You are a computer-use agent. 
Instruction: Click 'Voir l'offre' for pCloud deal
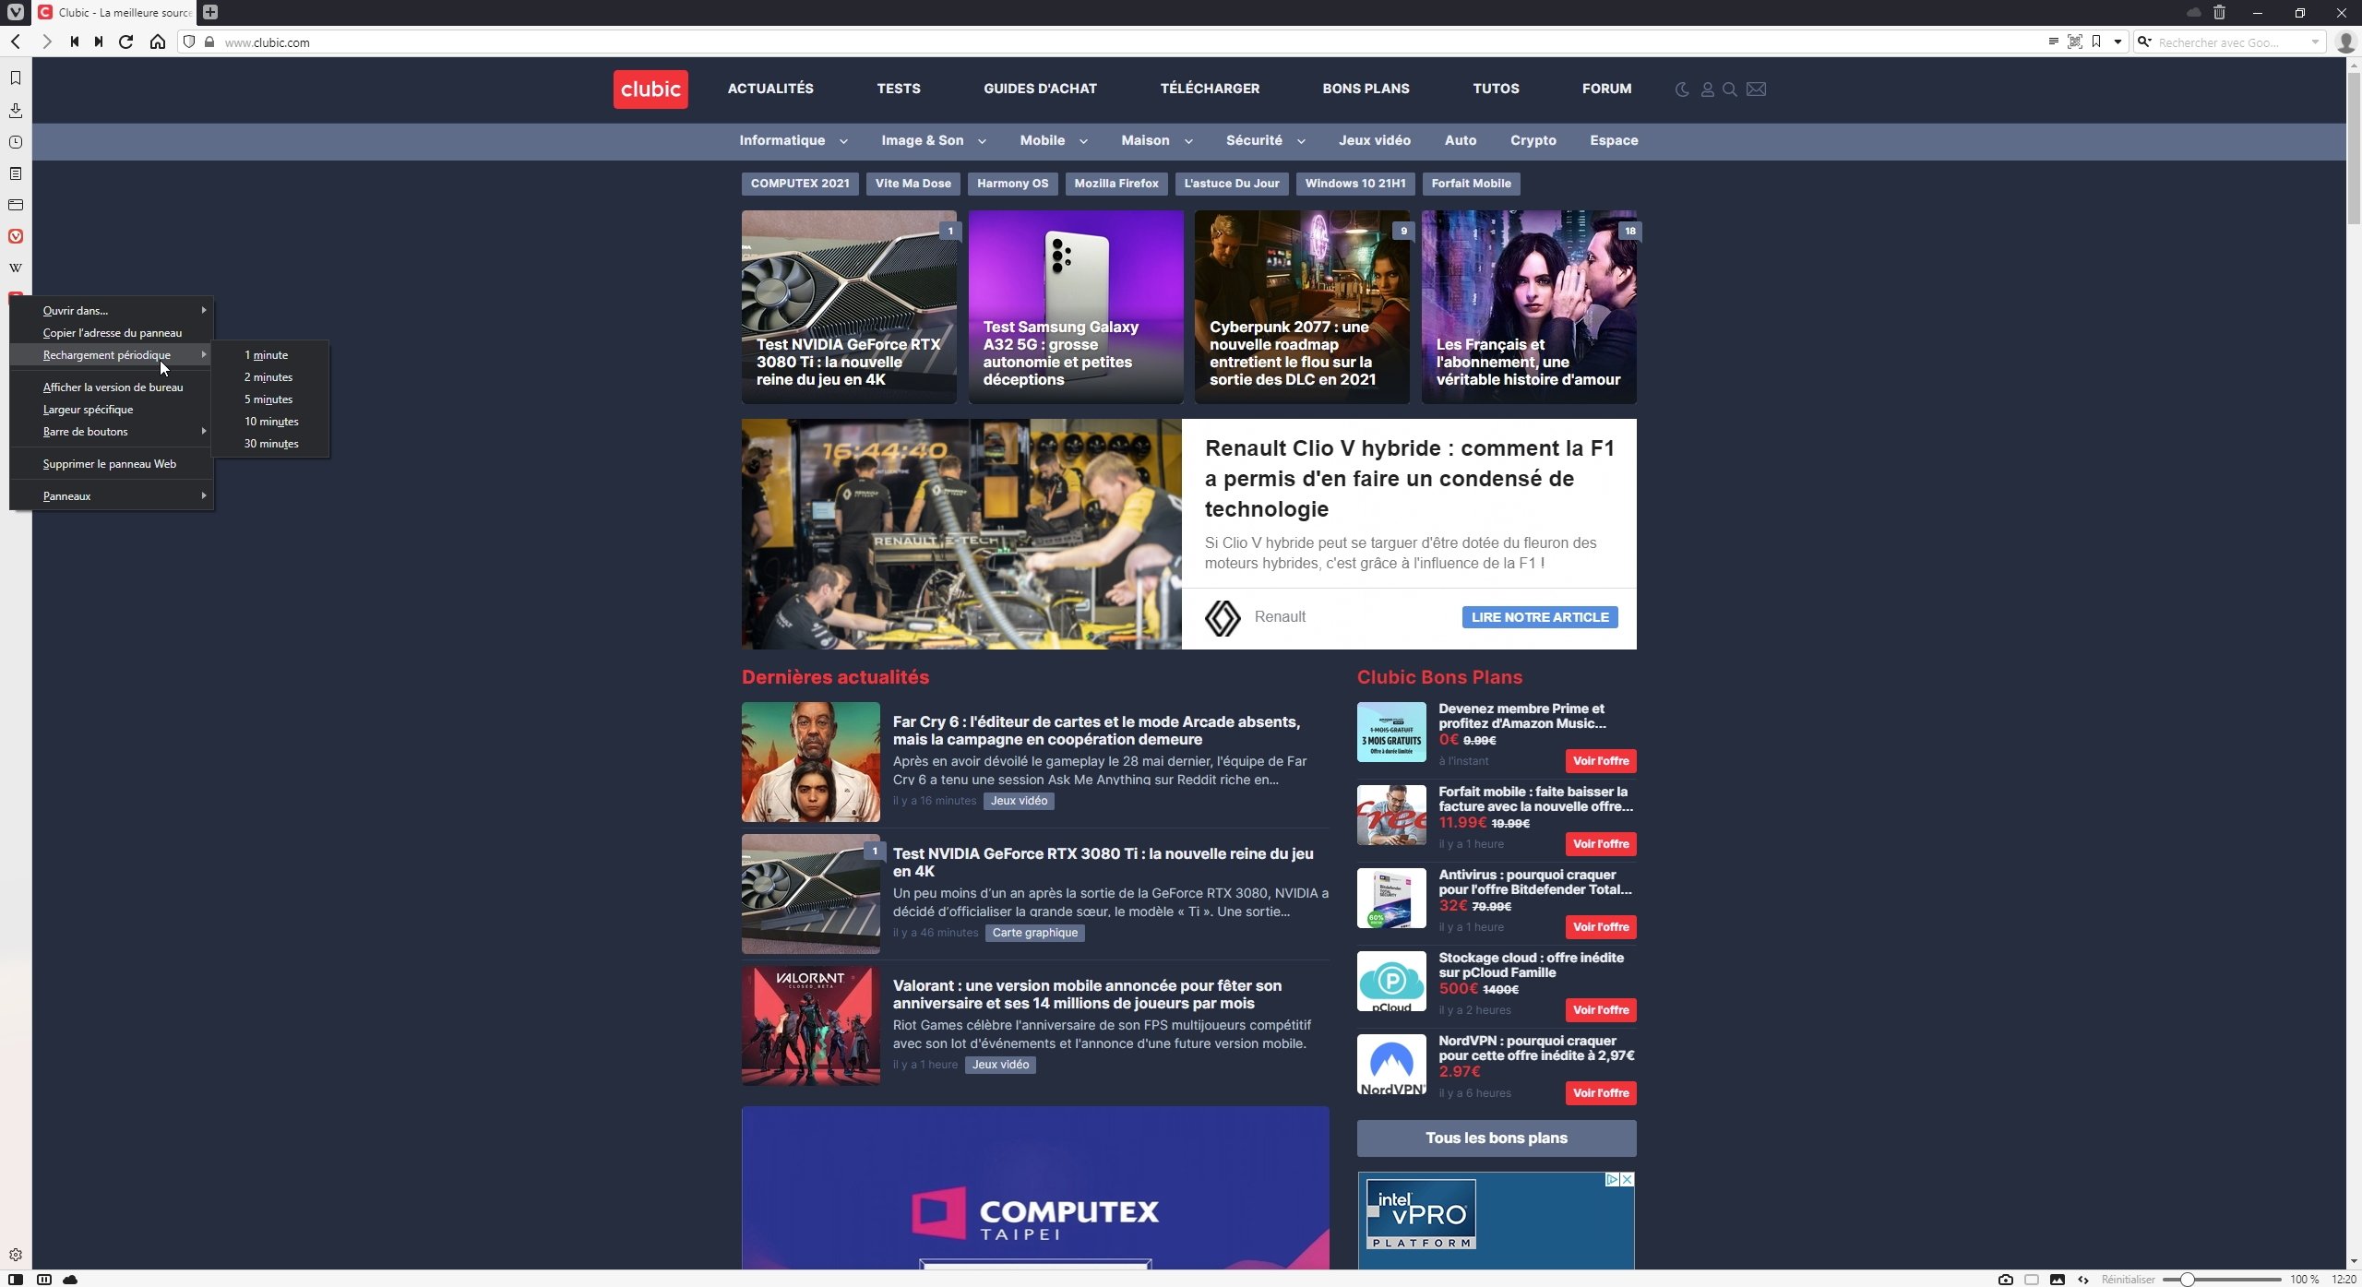pos(1601,1010)
